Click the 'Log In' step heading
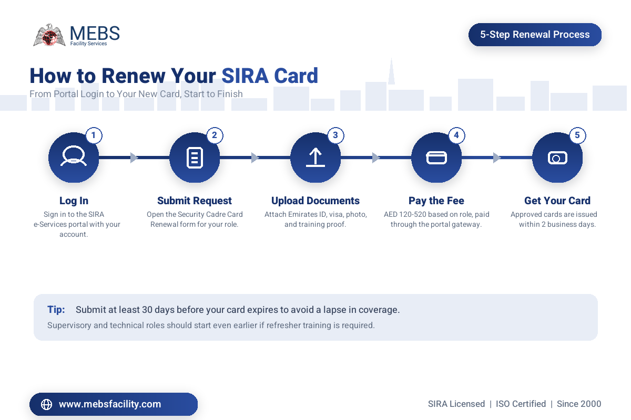The height and width of the screenshot is (420, 631). tap(74, 201)
